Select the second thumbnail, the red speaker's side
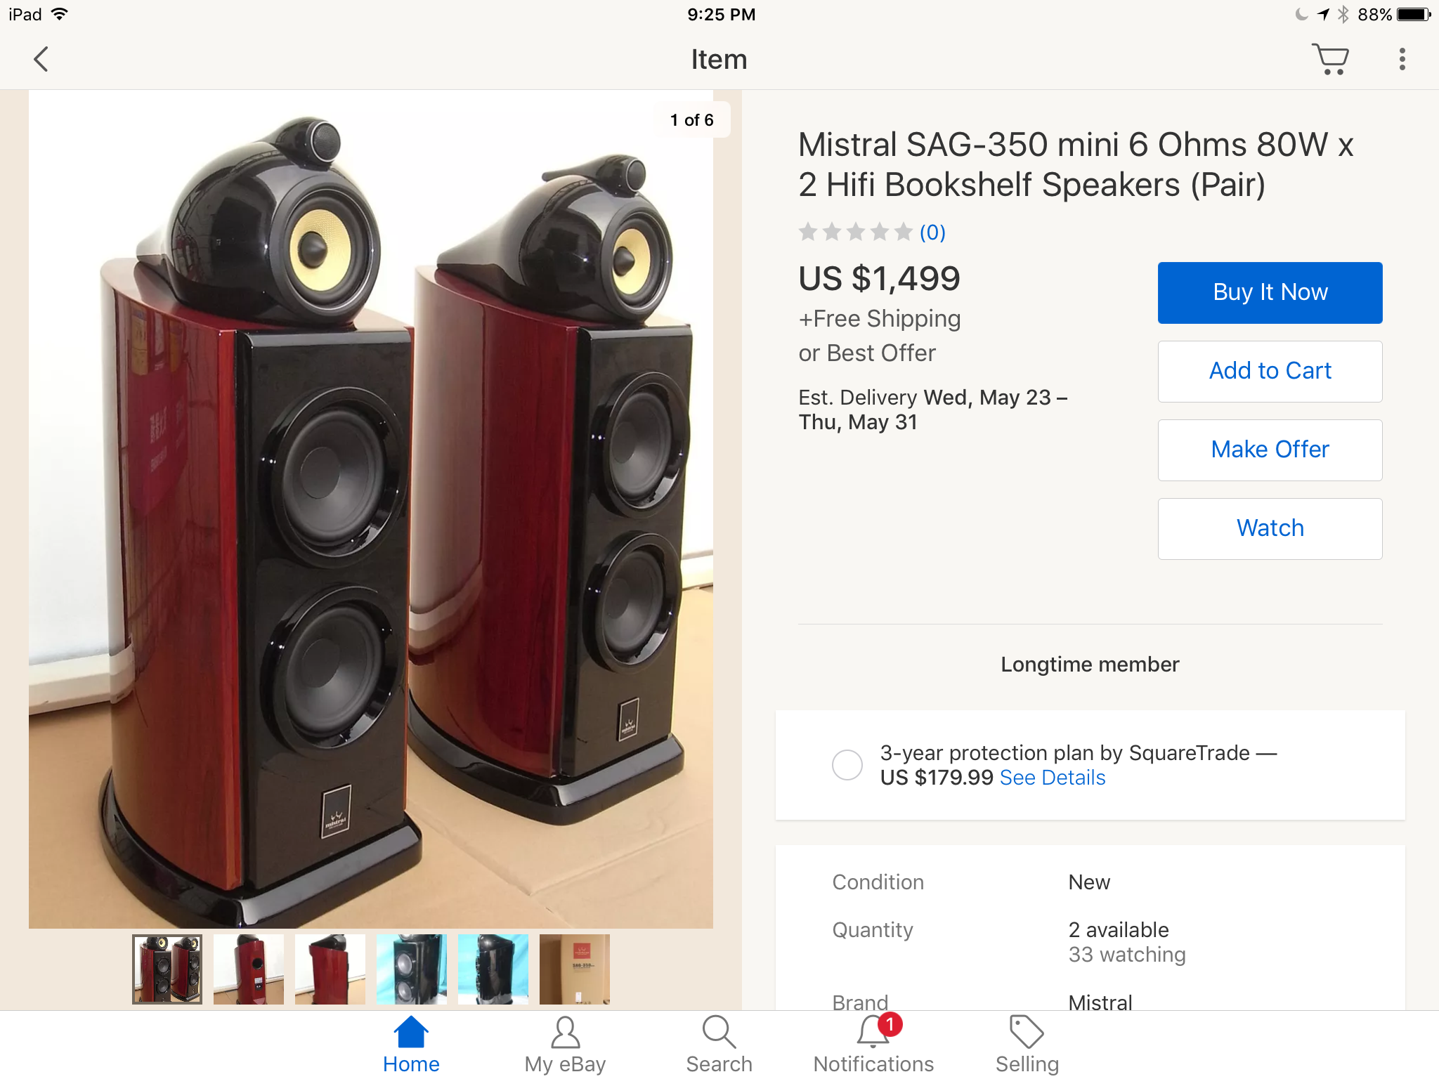Image resolution: width=1439 pixels, height=1079 pixels. pyautogui.click(x=249, y=969)
